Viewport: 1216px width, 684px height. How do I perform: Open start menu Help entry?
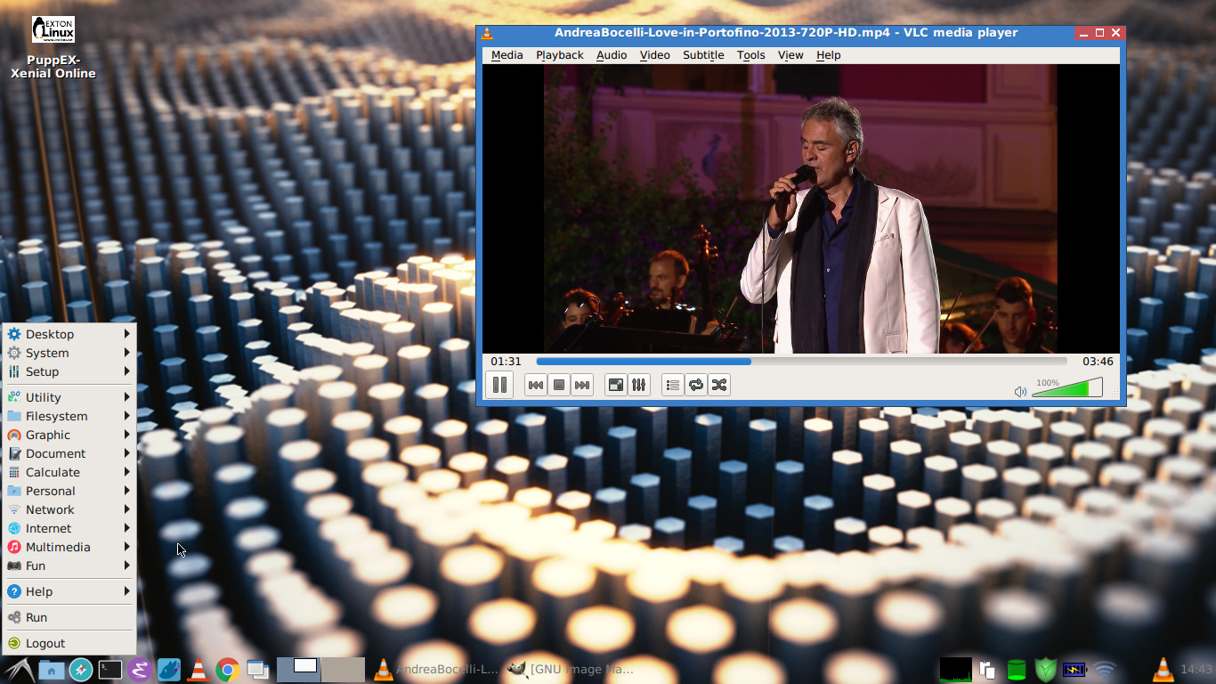click(x=69, y=591)
